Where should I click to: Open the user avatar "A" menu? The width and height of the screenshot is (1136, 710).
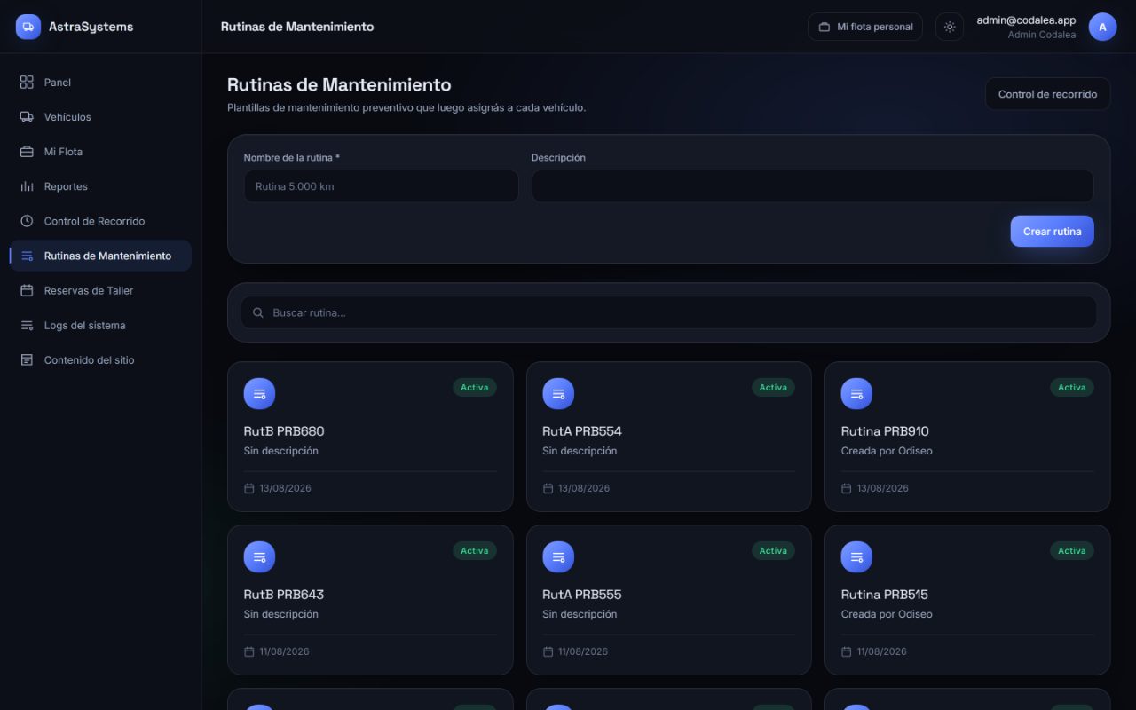pos(1102,27)
